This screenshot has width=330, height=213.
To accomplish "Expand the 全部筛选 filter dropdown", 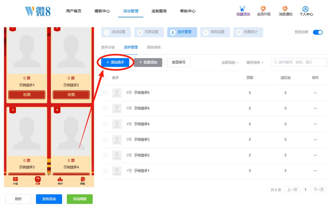I will 230,62.
